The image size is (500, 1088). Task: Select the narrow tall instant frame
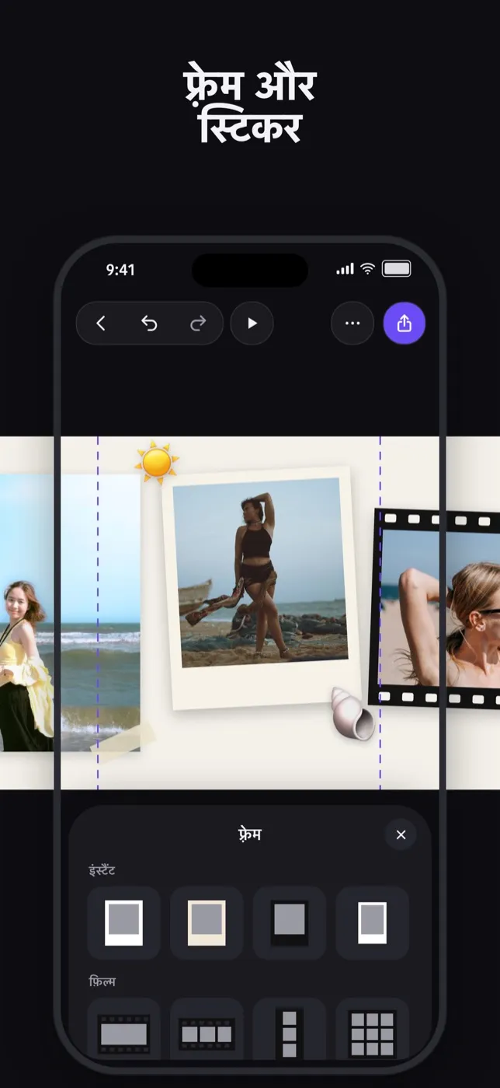pyautogui.click(x=373, y=922)
